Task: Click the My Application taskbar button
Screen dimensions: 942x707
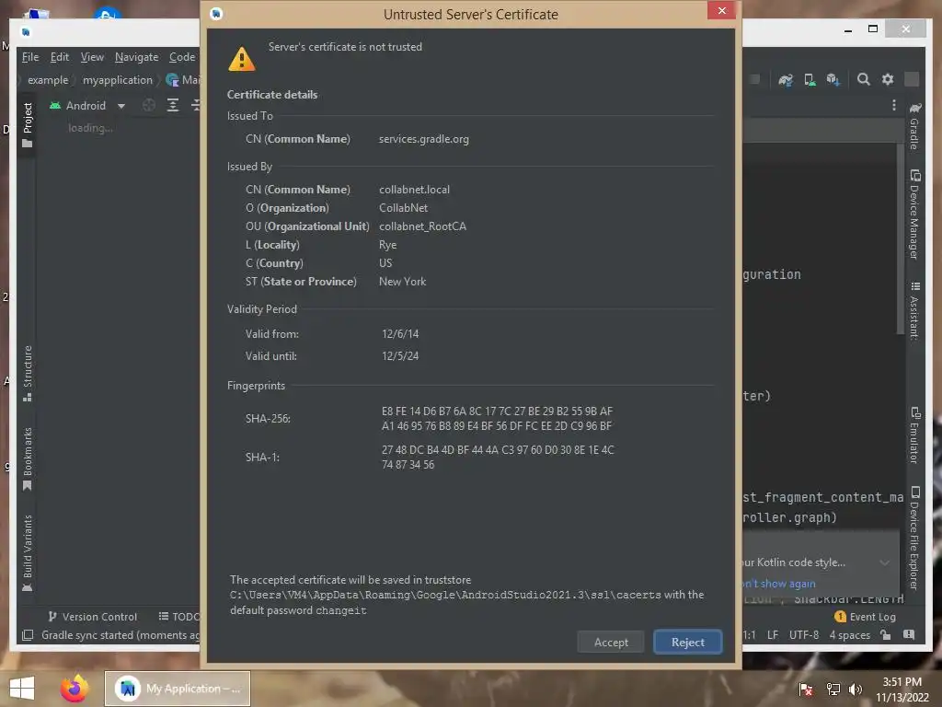Action: click(178, 689)
